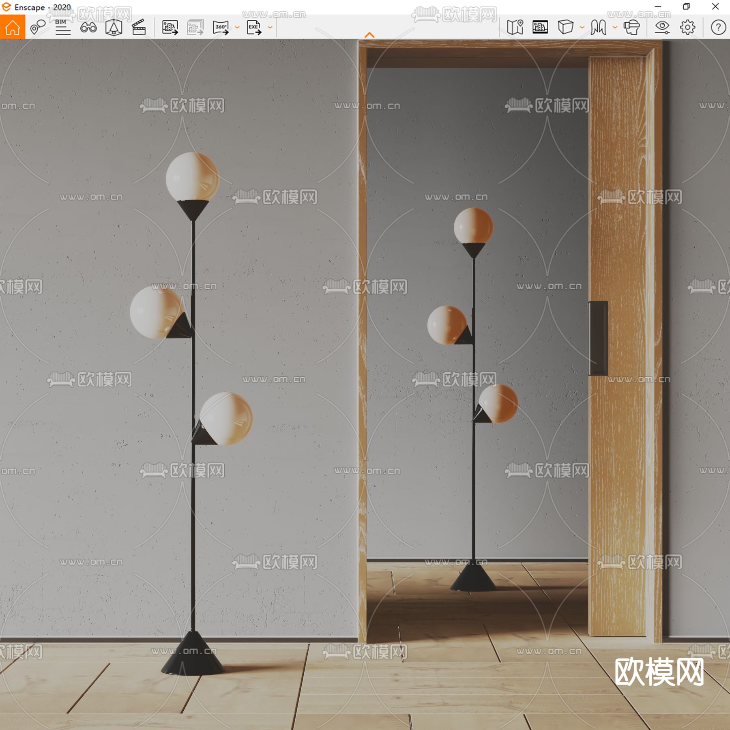
Task: Click the cube navigation icon beside binoculars
Action: [114, 27]
